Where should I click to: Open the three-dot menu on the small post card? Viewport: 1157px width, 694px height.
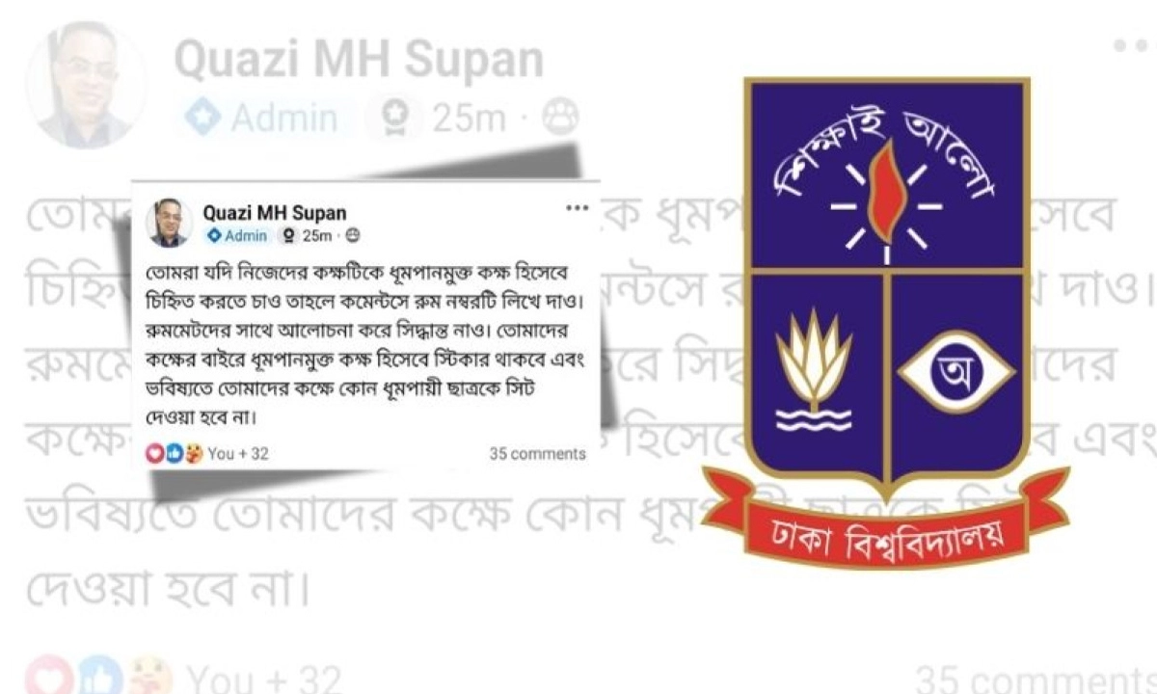pyautogui.click(x=577, y=207)
